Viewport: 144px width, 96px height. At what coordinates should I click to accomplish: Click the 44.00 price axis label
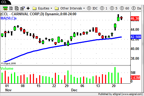coord(135,30)
